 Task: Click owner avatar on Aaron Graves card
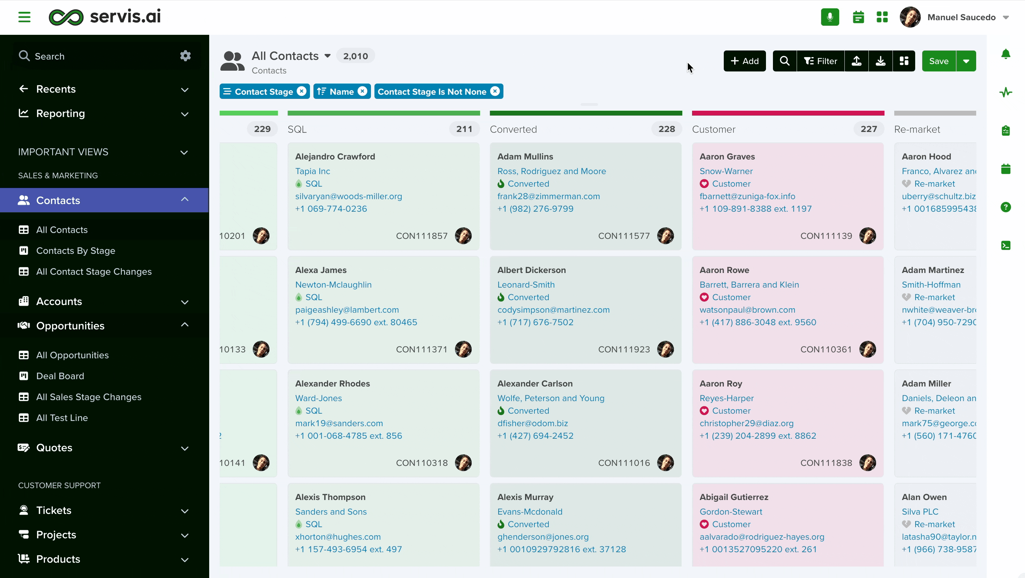click(867, 236)
